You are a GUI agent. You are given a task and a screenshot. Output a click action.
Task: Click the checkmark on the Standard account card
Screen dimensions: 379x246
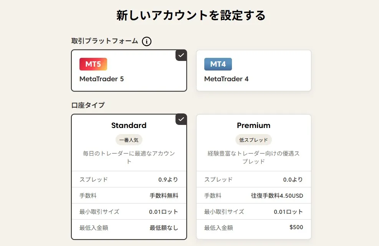click(x=180, y=119)
